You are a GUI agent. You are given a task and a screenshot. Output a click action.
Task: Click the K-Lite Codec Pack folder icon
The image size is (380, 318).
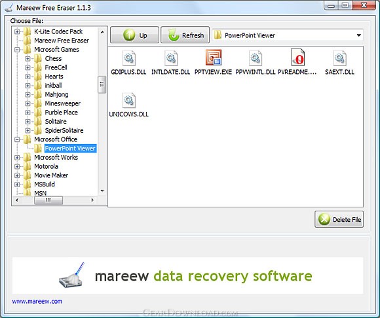coord(27,31)
